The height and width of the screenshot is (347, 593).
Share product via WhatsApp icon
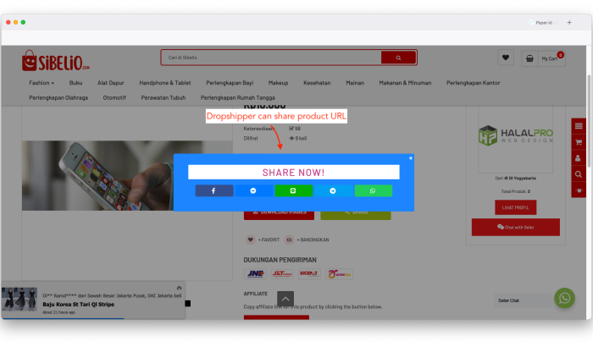[x=374, y=191]
